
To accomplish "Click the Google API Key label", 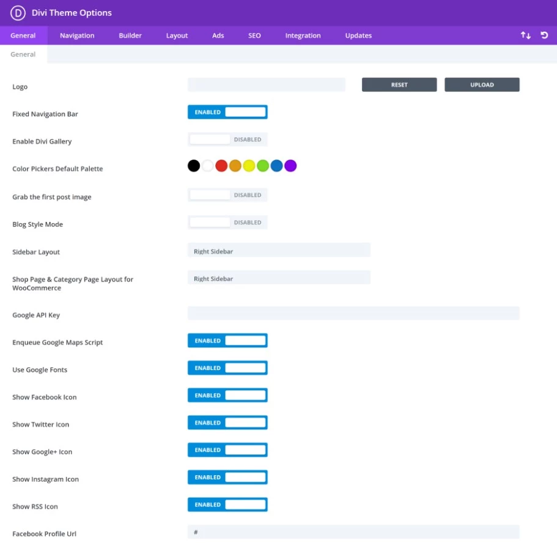I will (36, 315).
